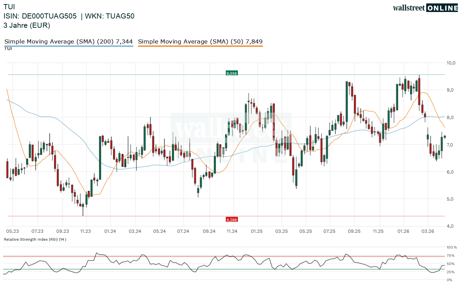462x289 pixels.
Task: Click the 05.23 date axis label
Action: click(x=13, y=231)
